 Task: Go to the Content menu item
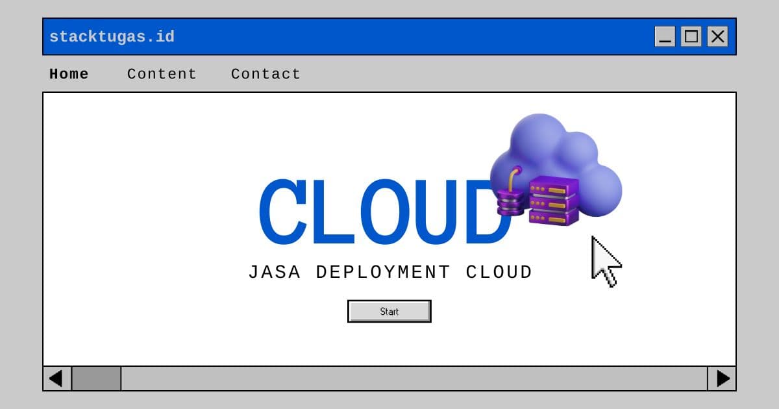point(162,74)
